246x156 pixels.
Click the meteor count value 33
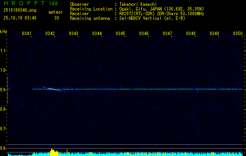(57, 18)
